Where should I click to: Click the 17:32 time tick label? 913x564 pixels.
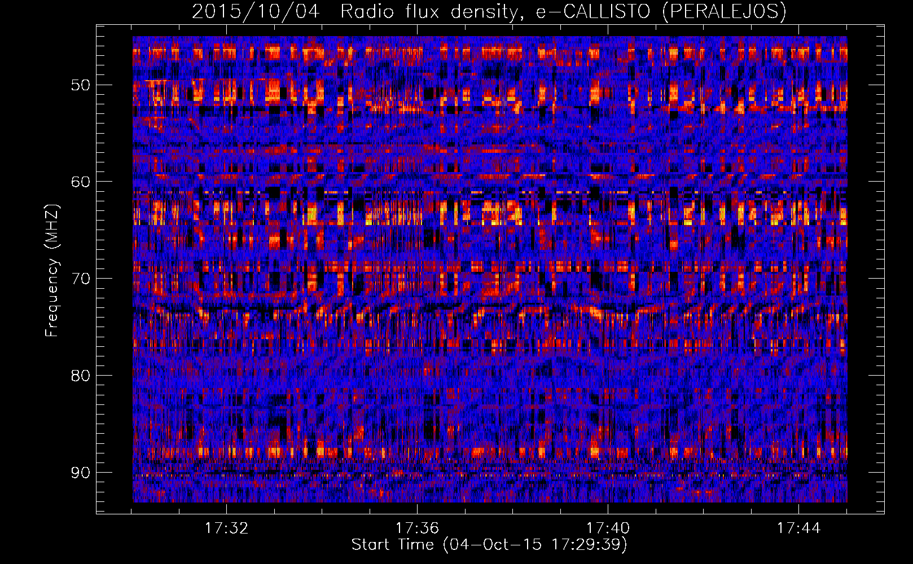coord(226,528)
